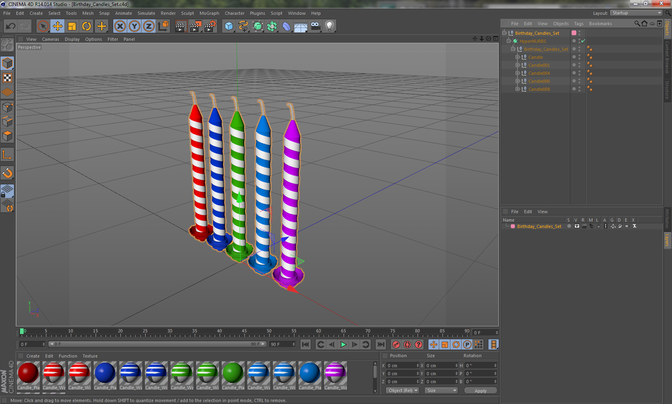This screenshot has width=672, height=404.
Task: Select the red Candle_Pla material
Action: click(28, 376)
